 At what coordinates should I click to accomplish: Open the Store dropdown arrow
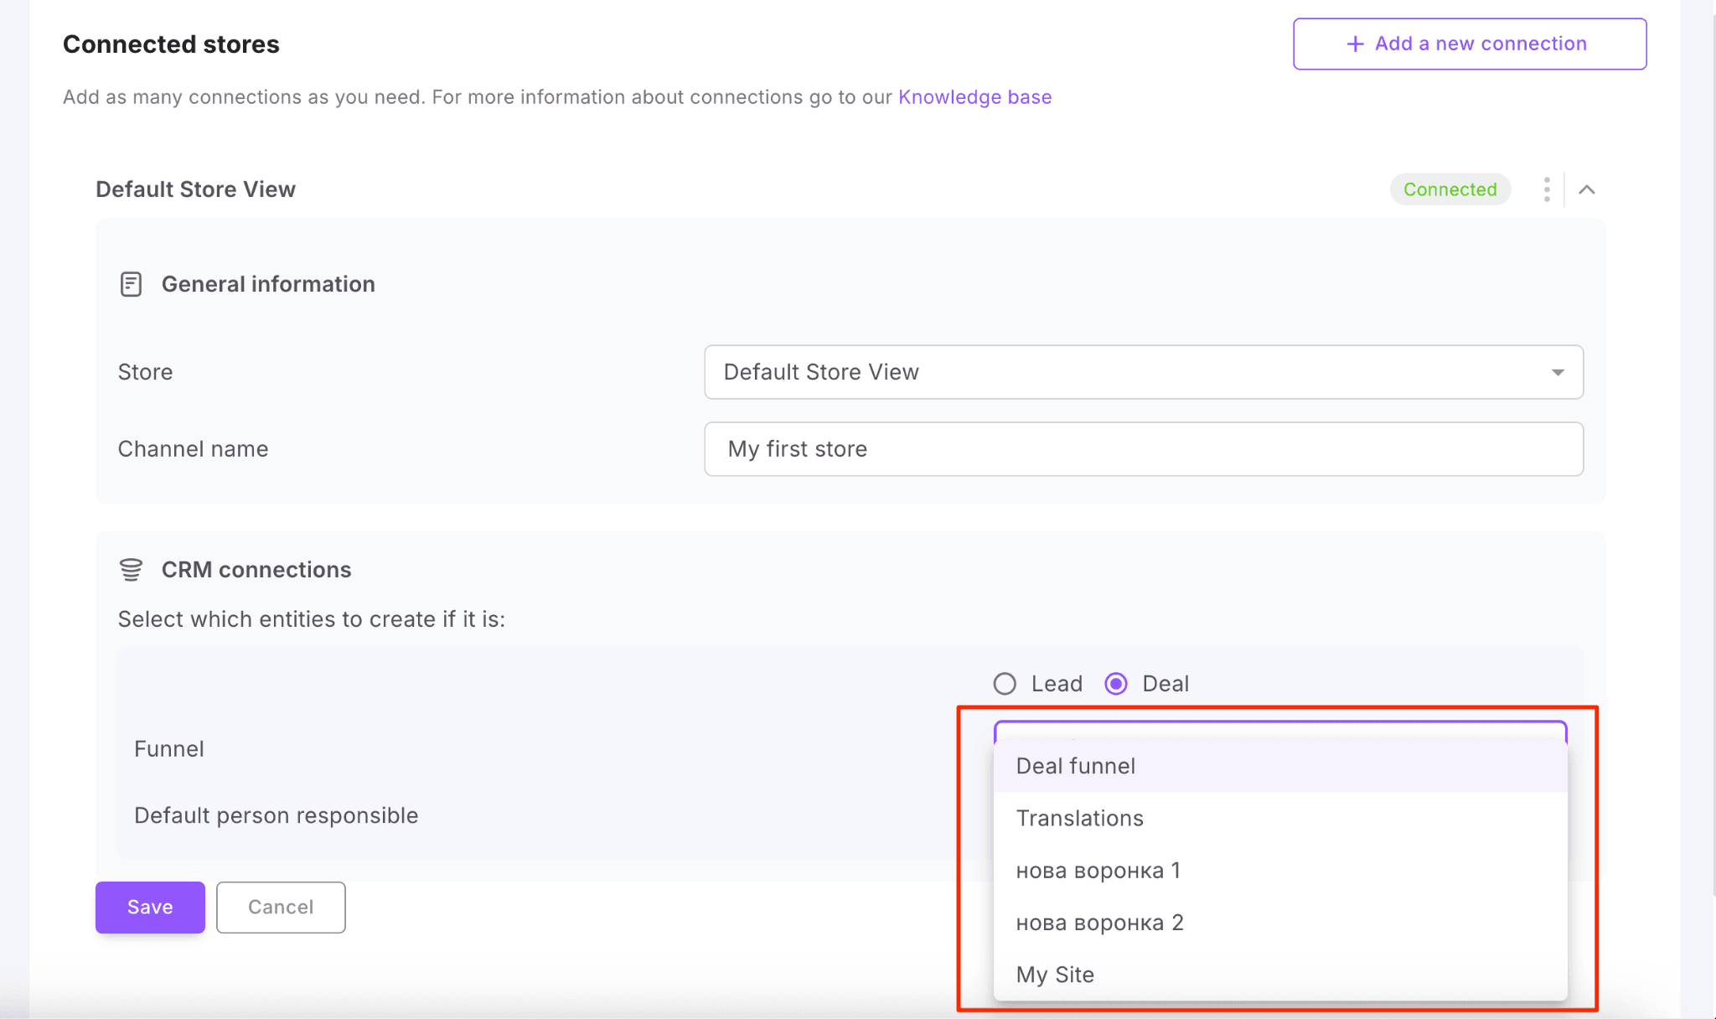click(x=1557, y=372)
